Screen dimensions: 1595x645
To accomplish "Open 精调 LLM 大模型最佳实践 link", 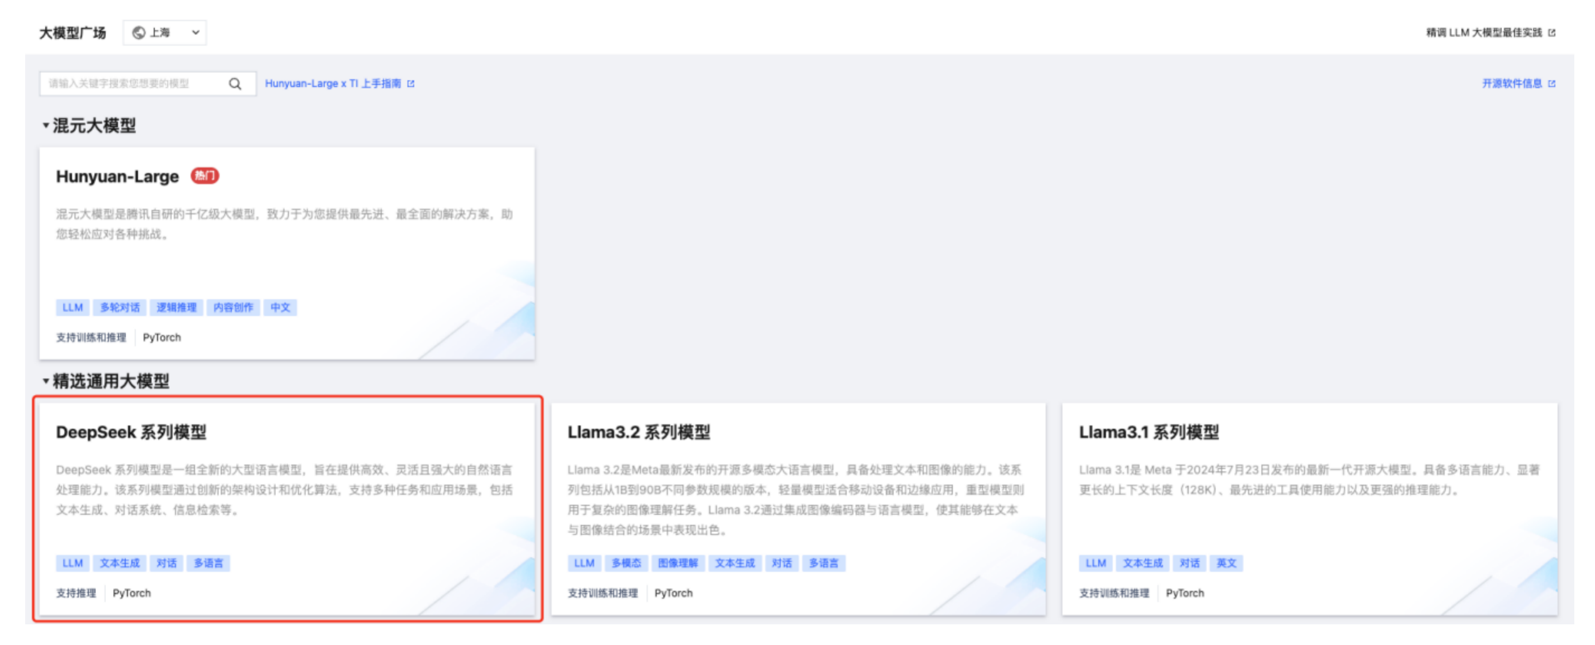I will [1484, 33].
